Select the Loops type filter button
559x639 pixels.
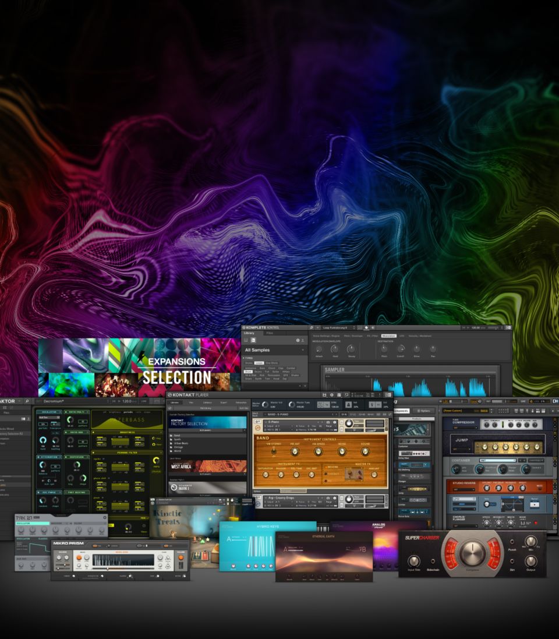259,363
